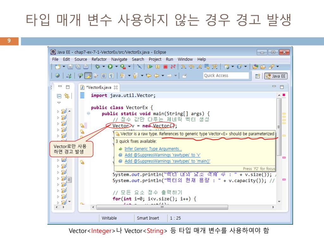The height and width of the screenshot is (243, 324).
Task: Click the Save All toolbar icon
Action: 78,66
